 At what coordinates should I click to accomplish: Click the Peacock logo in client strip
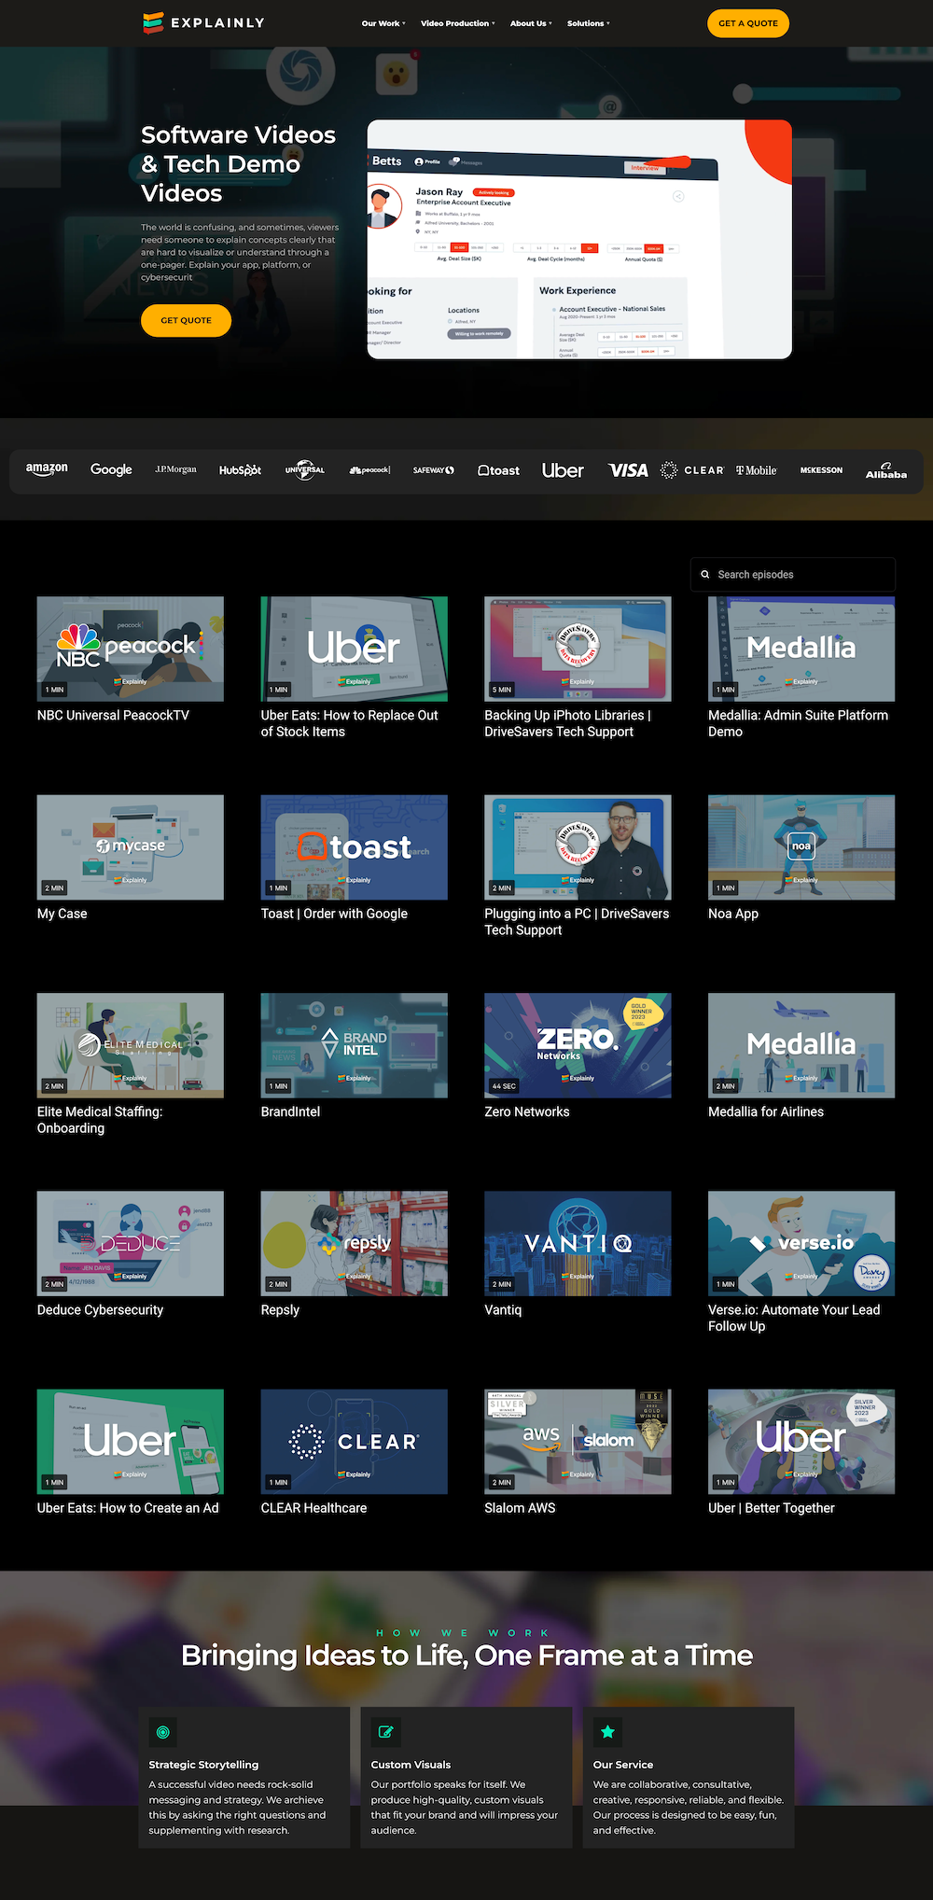369,469
